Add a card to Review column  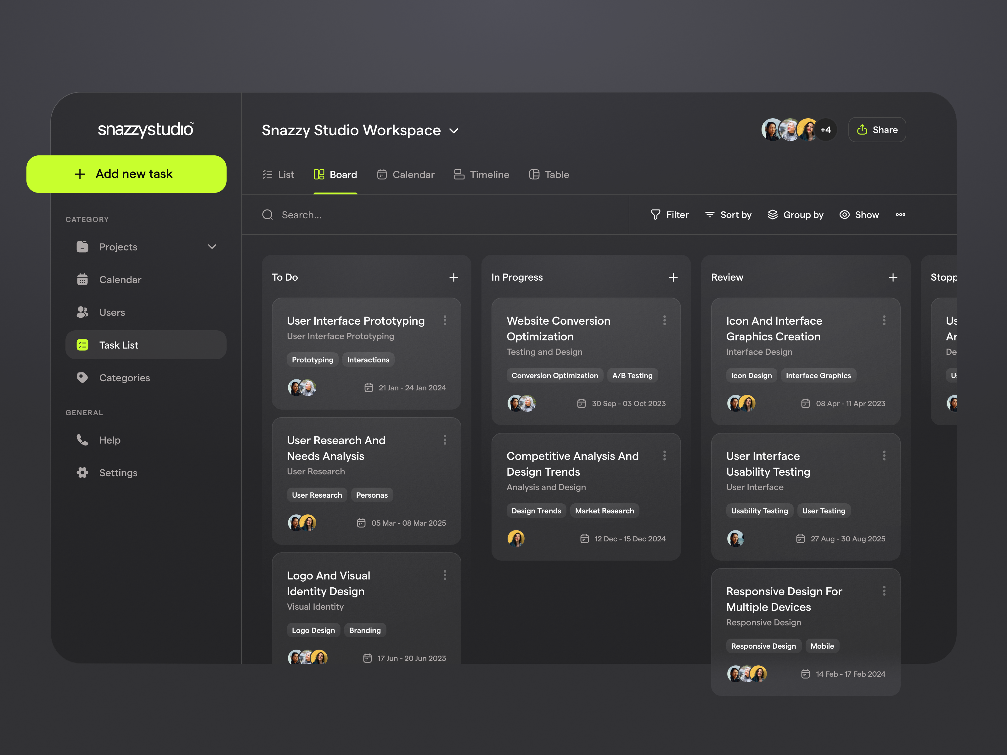click(893, 277)
